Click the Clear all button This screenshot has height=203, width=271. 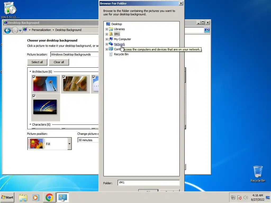(x=59, y=62)
